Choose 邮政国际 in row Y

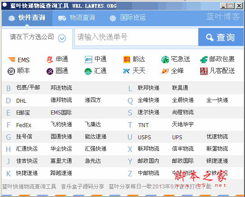tap(183, 160)
